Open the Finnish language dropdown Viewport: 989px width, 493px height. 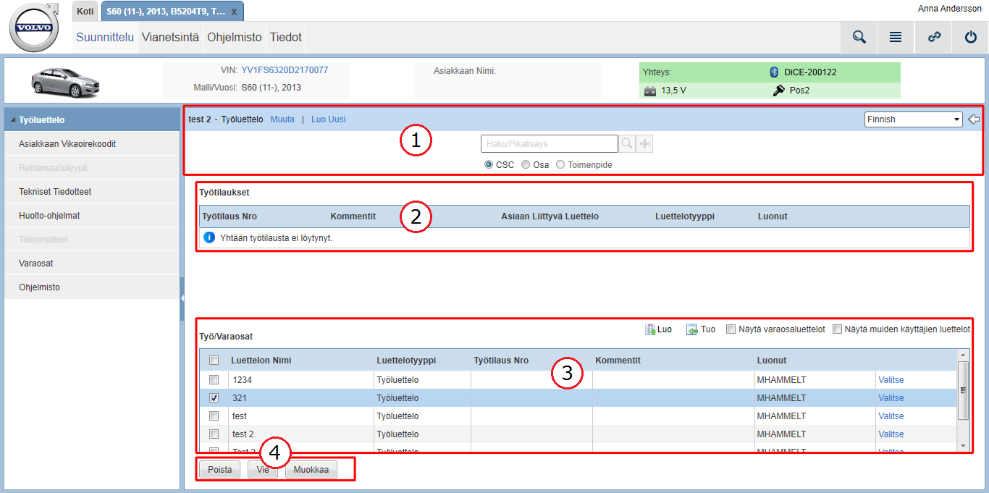(913, 119)
